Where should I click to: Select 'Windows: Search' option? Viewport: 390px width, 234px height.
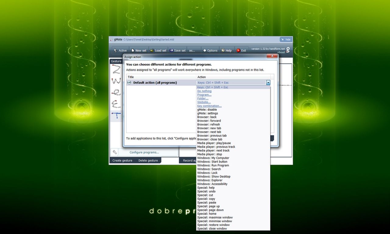(233, 169)
